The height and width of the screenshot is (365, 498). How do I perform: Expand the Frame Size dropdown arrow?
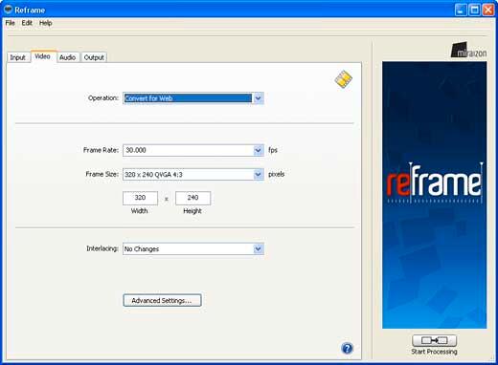point(258,175)
